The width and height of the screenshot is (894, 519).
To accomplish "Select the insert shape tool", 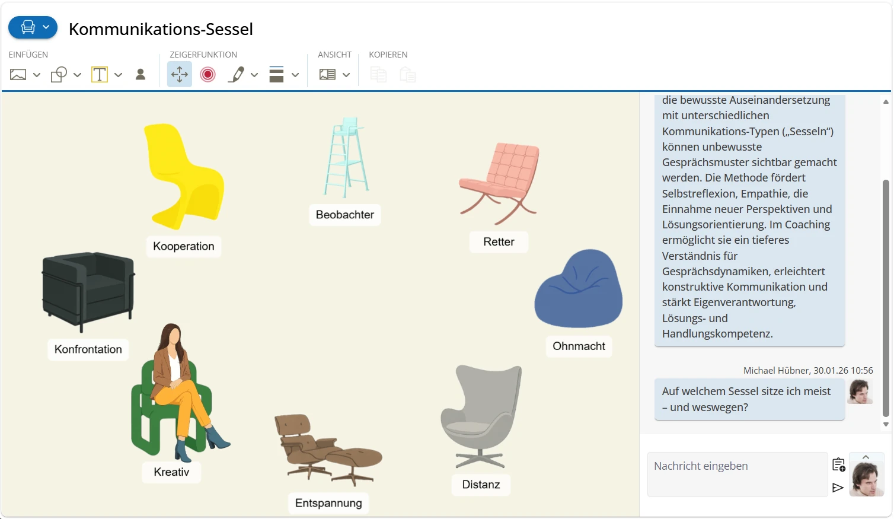I will pyautogui.click(x=59, y=75).
